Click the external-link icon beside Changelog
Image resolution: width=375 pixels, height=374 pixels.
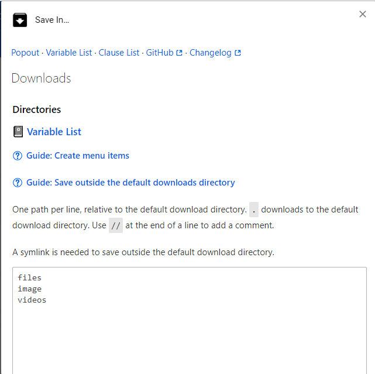click(238, 53)
